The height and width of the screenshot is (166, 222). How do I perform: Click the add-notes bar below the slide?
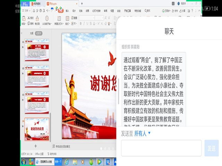(x=62, y=146)
